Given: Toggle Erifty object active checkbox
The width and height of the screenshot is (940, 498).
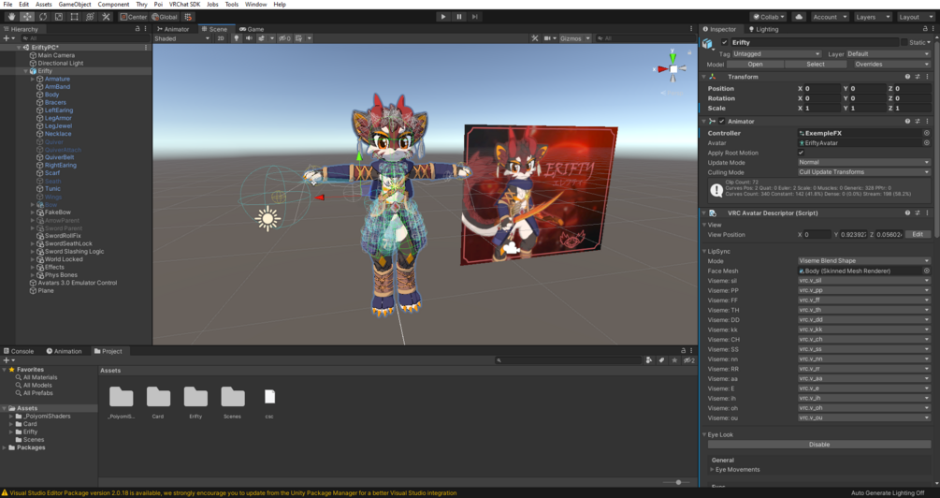Looking at the screenshot, I should tap(725, 43).
